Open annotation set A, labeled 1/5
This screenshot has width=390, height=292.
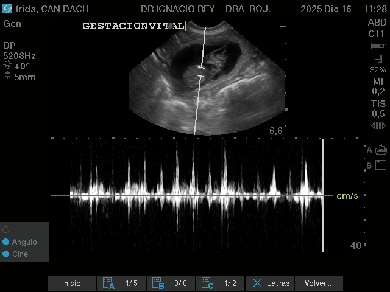point(121,283)
